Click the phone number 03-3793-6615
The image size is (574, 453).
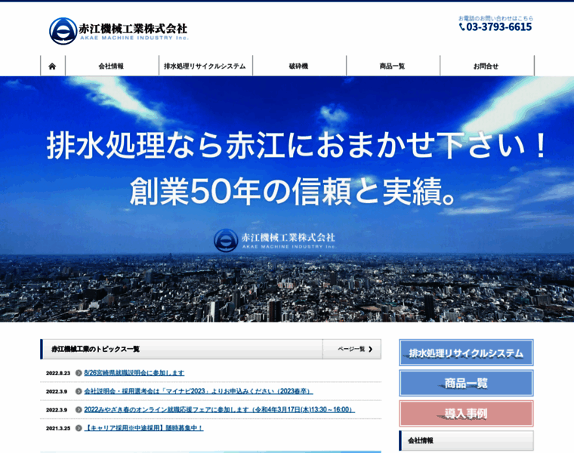point(499,27)
